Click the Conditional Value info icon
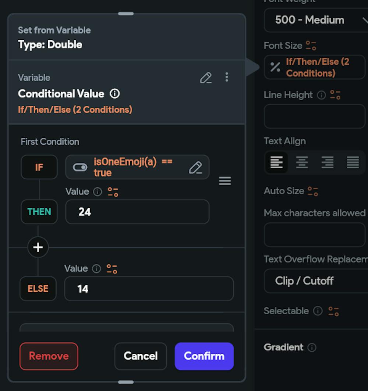Screen dimensions: 368x391 click(115, 94)
